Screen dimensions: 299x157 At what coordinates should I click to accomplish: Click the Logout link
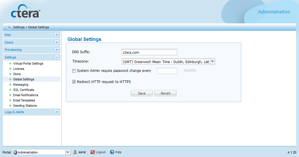point(100,152)
